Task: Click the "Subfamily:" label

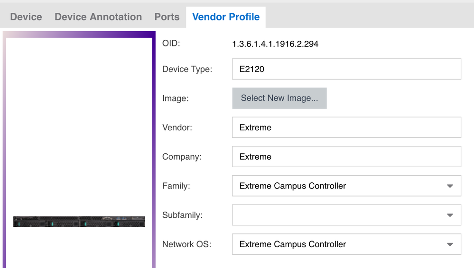Action: click(x=182, y=215)
